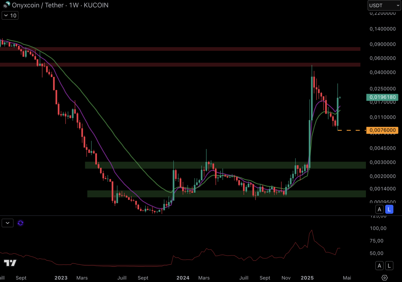Click the orange 0,0076000 price line label
The width and height of the screenshot is (402, 282).
[x=382, y=130]
